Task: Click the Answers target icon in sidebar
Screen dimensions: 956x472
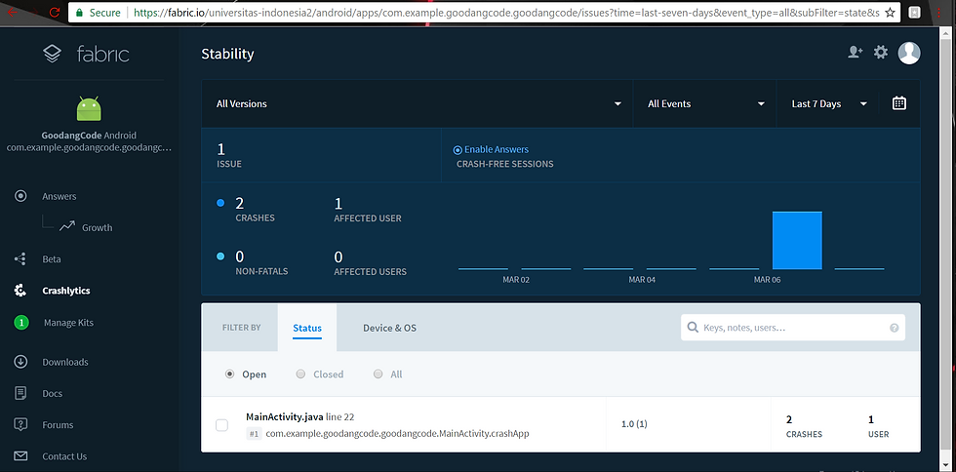Action: pos(20,196)
